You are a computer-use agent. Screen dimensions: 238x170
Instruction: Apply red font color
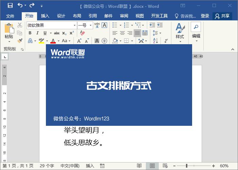point(53,41)
